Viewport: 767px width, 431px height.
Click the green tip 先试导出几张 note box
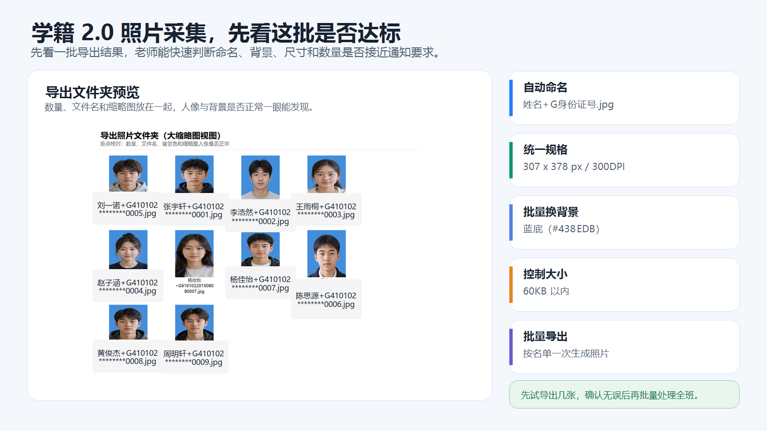coord(624,395)
